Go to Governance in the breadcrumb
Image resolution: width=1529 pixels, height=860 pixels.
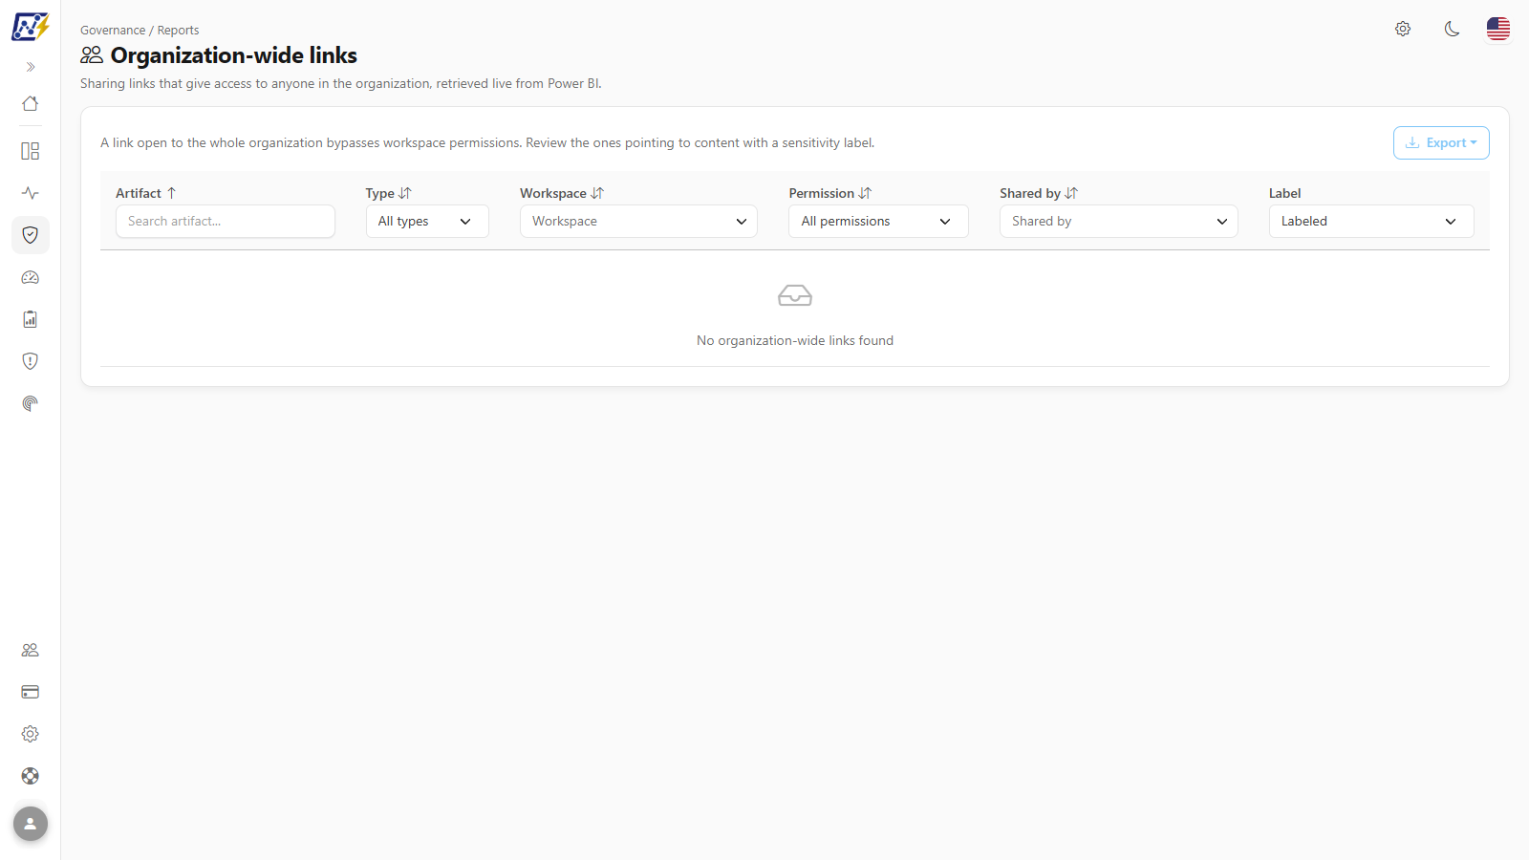(113, 31)
